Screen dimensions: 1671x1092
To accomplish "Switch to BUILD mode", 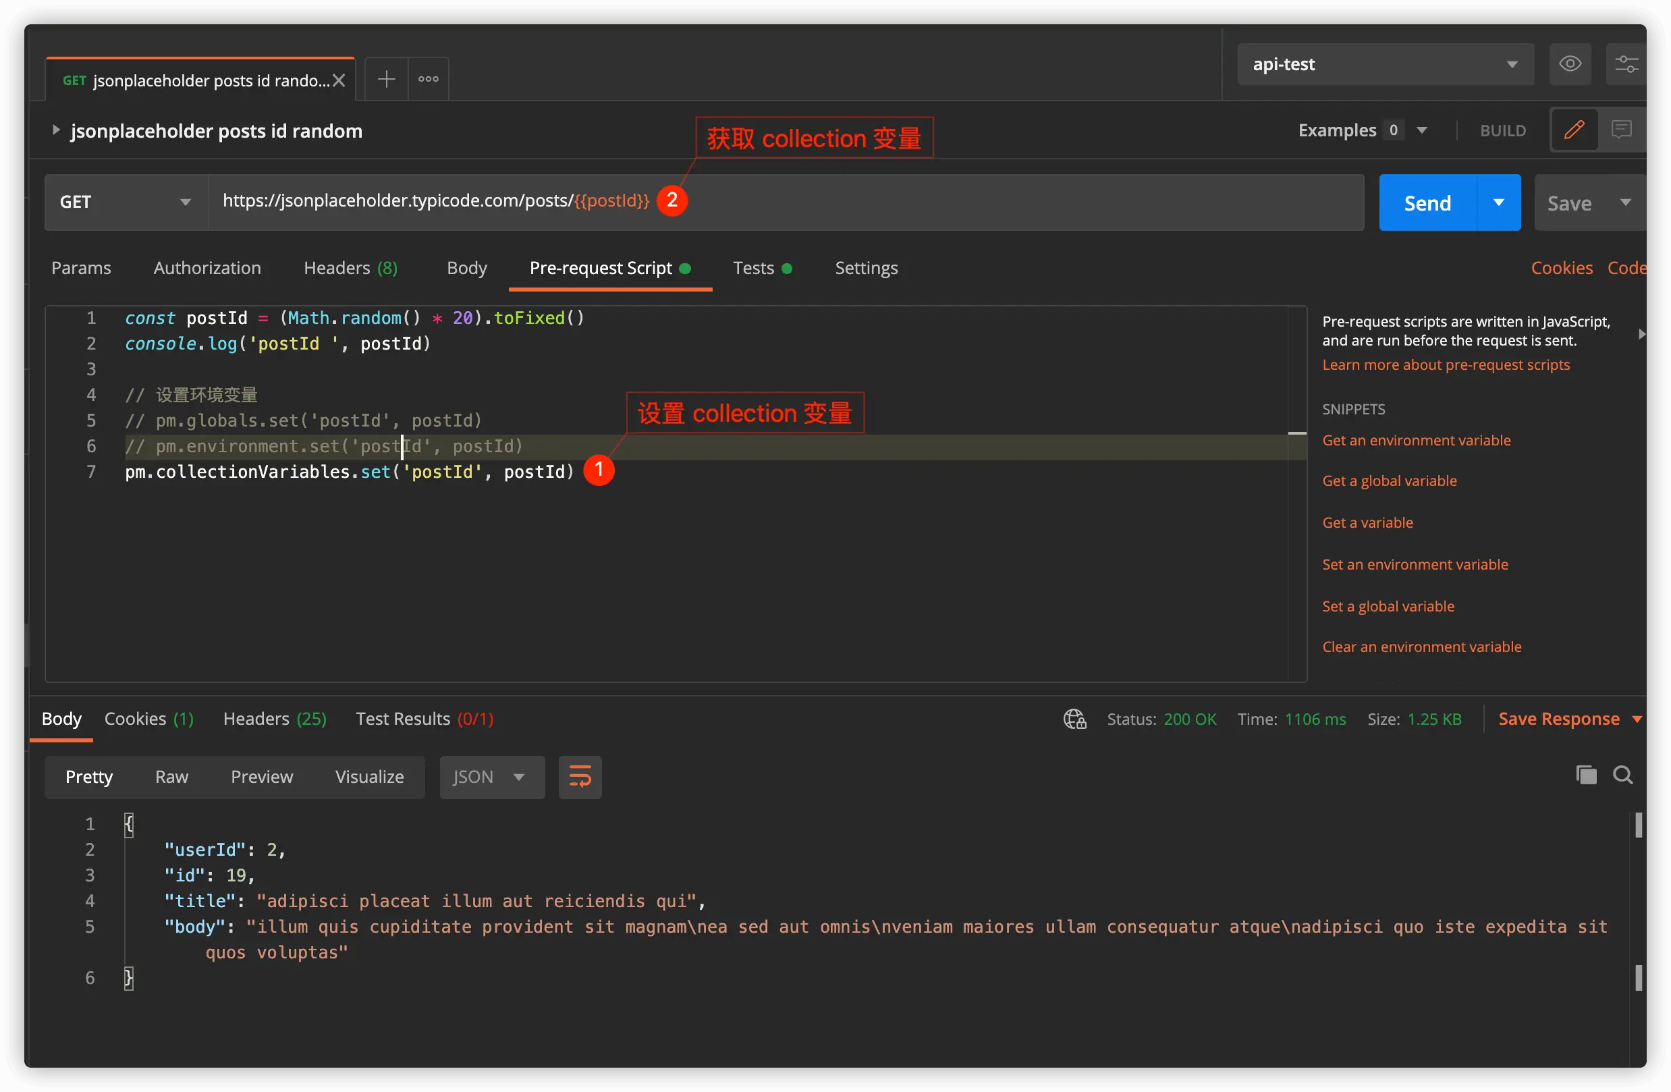I will click(x=1502, y=131).
